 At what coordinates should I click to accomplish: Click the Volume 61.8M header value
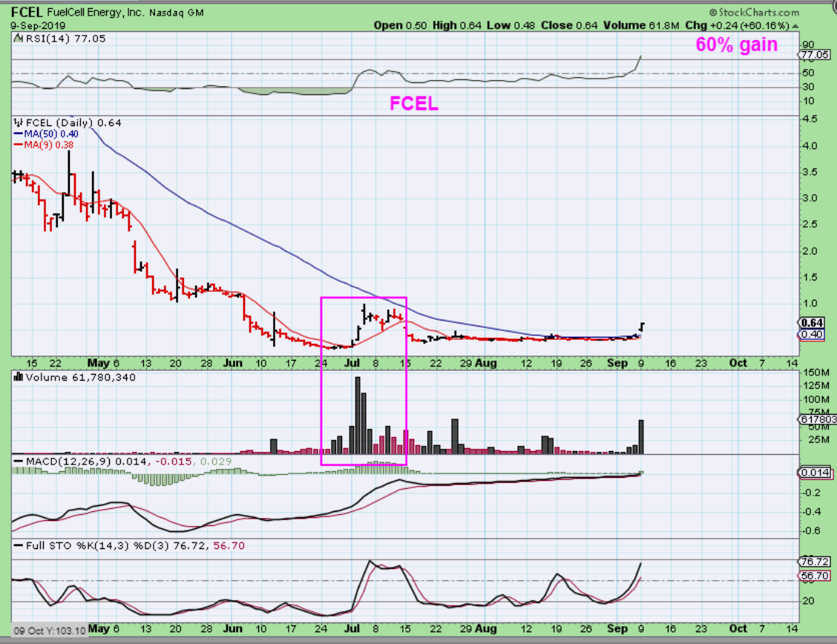click(x=641, y=25)
